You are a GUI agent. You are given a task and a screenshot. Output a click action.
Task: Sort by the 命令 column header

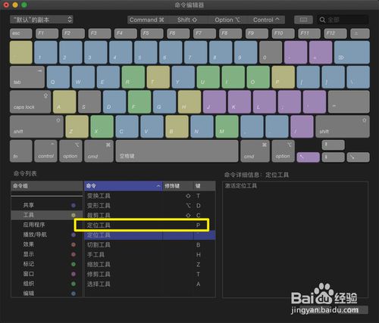click(123, 186)
